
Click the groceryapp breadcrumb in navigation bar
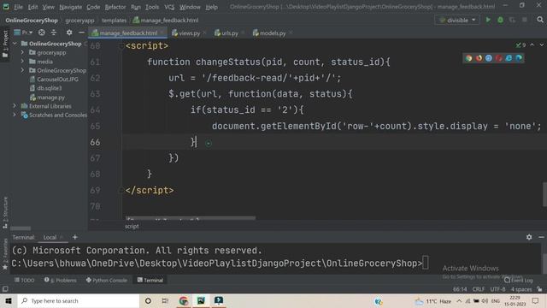tap(79, 21)
